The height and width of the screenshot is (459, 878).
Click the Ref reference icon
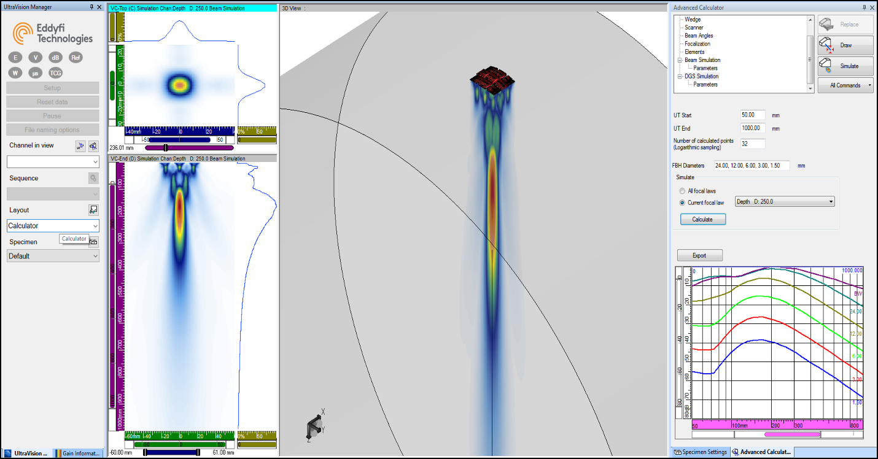coord(76,57)
